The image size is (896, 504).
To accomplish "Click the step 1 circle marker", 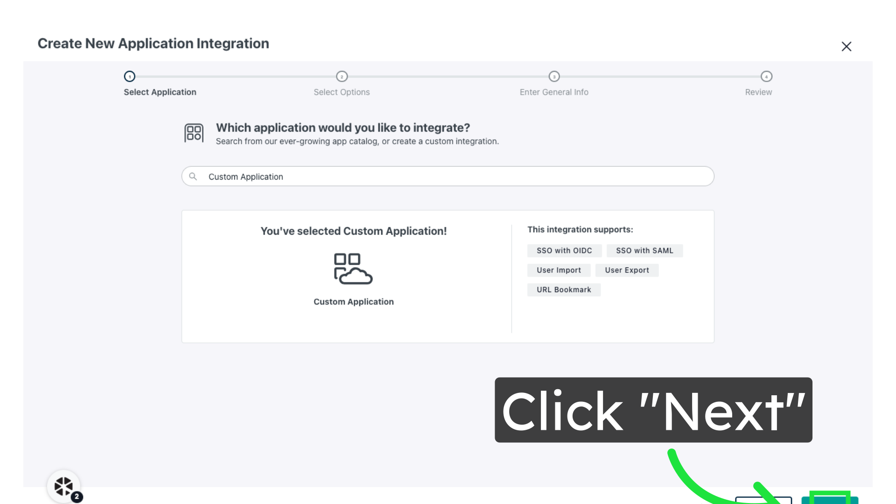I will (129, 76).
